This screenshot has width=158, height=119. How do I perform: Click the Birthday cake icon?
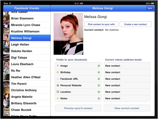(58, 72)
